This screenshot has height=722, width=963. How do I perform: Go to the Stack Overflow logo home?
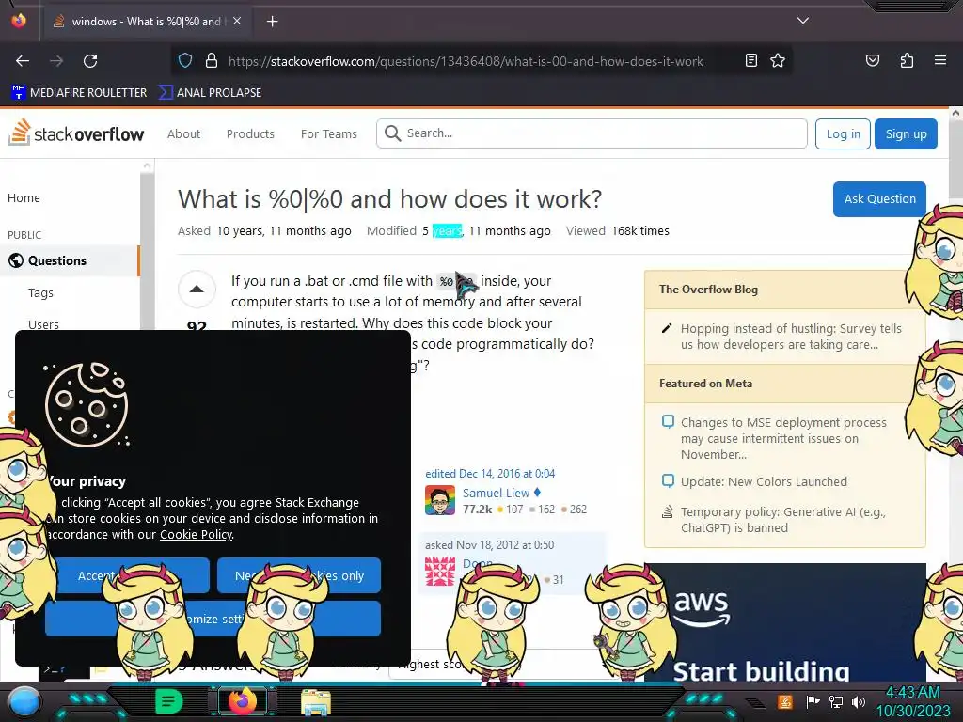click(75, 132)
